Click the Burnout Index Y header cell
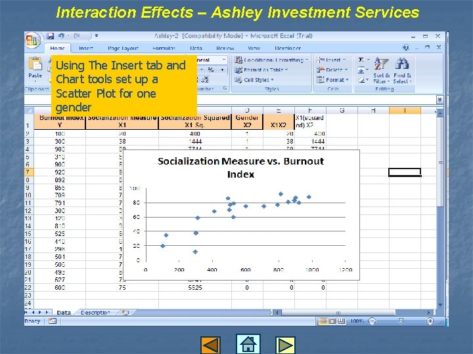Image resolution: width=473 pixels, height=354 pixels. coord(60,121)
